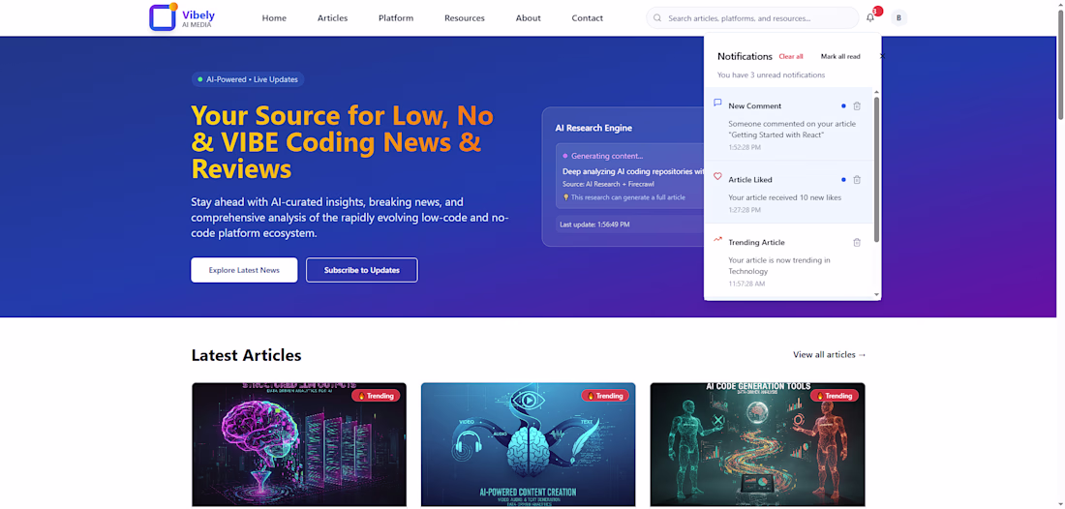Click the Vibely AI Media logo

point(181,18)
